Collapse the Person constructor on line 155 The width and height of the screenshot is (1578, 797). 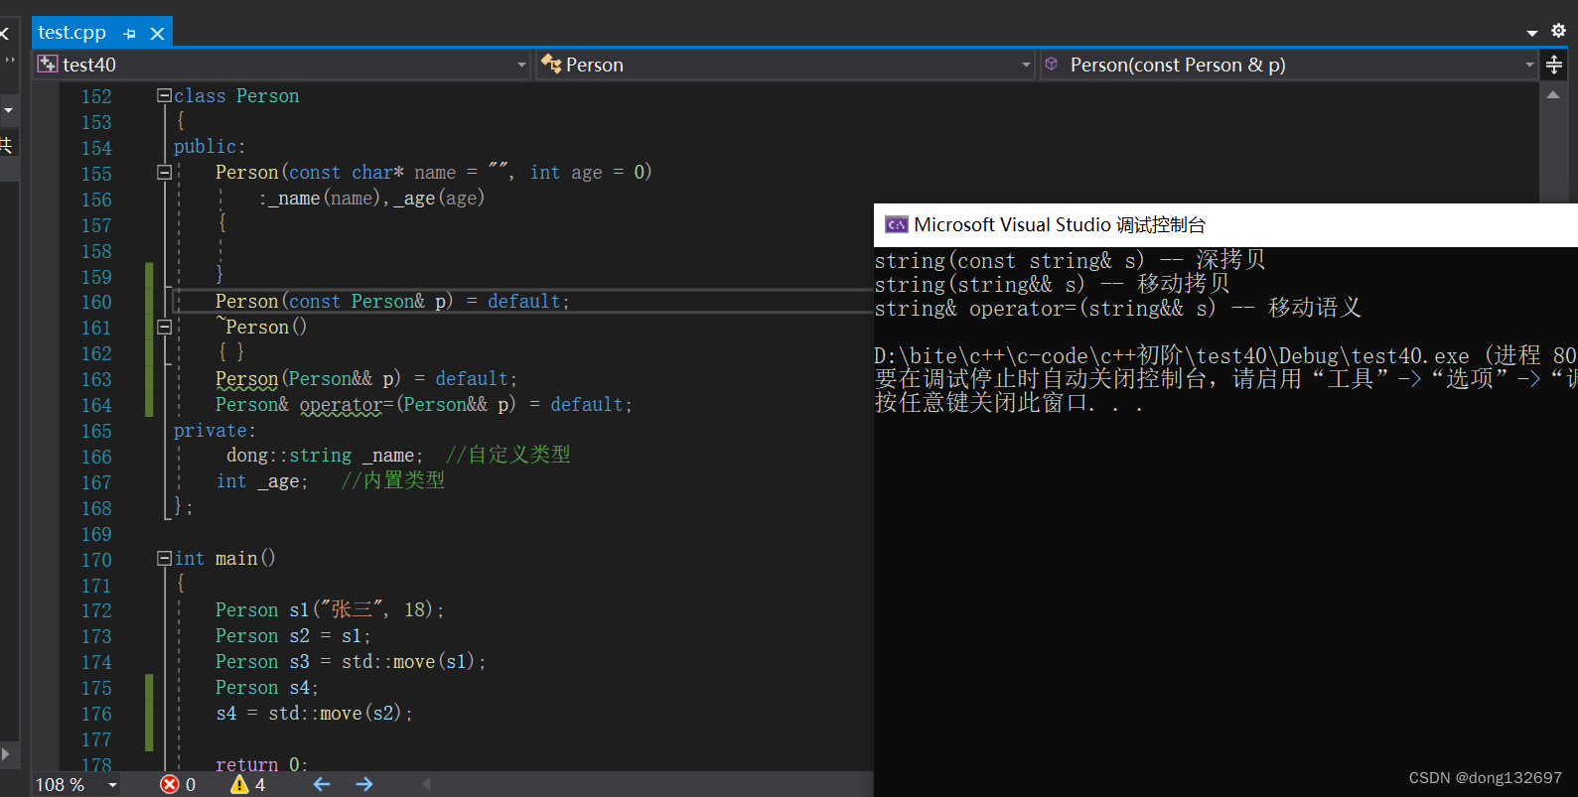pyautogui.click(x=164, y=172)
